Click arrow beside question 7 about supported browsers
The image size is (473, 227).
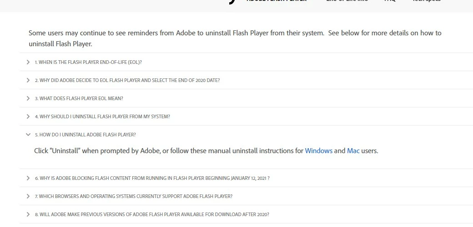click(28, 196)
